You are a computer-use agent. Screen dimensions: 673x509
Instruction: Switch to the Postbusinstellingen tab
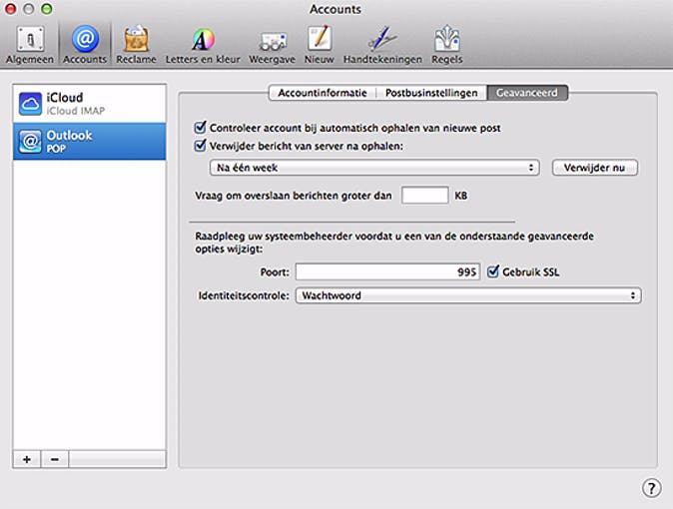(431, 93)
